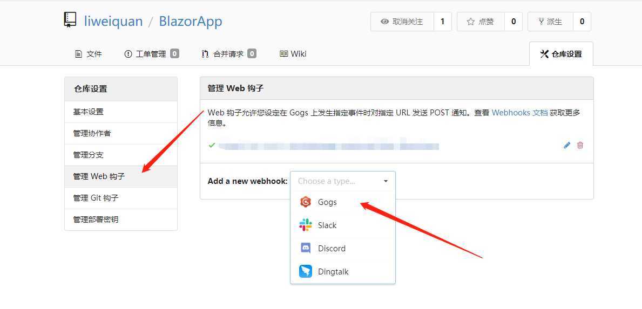Image resolution: width=642 pixels, height=309 pixels.
Task: Click the eye icon on 取消关注
Action: click(x=384, y=22)
